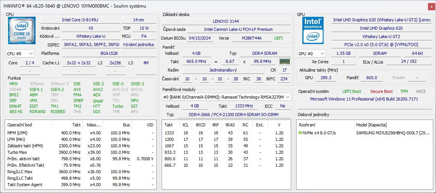Screen dimensions: 436x193
Task: Open the CPU #0 selector dropdown
Action: [20, 54]
